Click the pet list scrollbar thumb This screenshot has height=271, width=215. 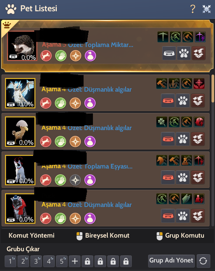point(213,89)
